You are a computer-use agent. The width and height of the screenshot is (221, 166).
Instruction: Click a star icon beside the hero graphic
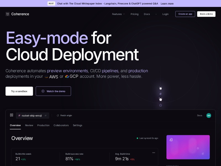tap(161, 88)
